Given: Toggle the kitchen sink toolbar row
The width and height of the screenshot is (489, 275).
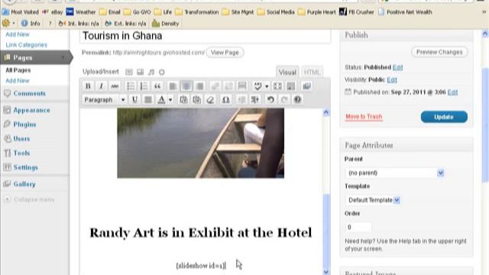Looking at the screenshot, I should coord(291,86).
